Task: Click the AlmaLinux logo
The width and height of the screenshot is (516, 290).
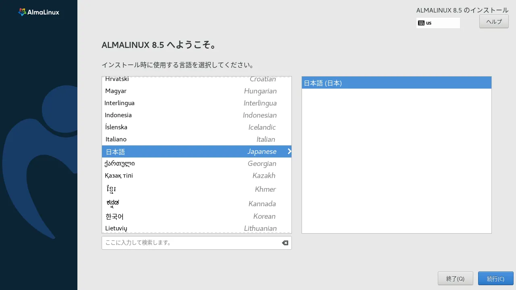Action: [x=39, y=12]
